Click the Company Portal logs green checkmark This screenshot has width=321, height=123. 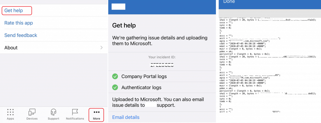115,76
